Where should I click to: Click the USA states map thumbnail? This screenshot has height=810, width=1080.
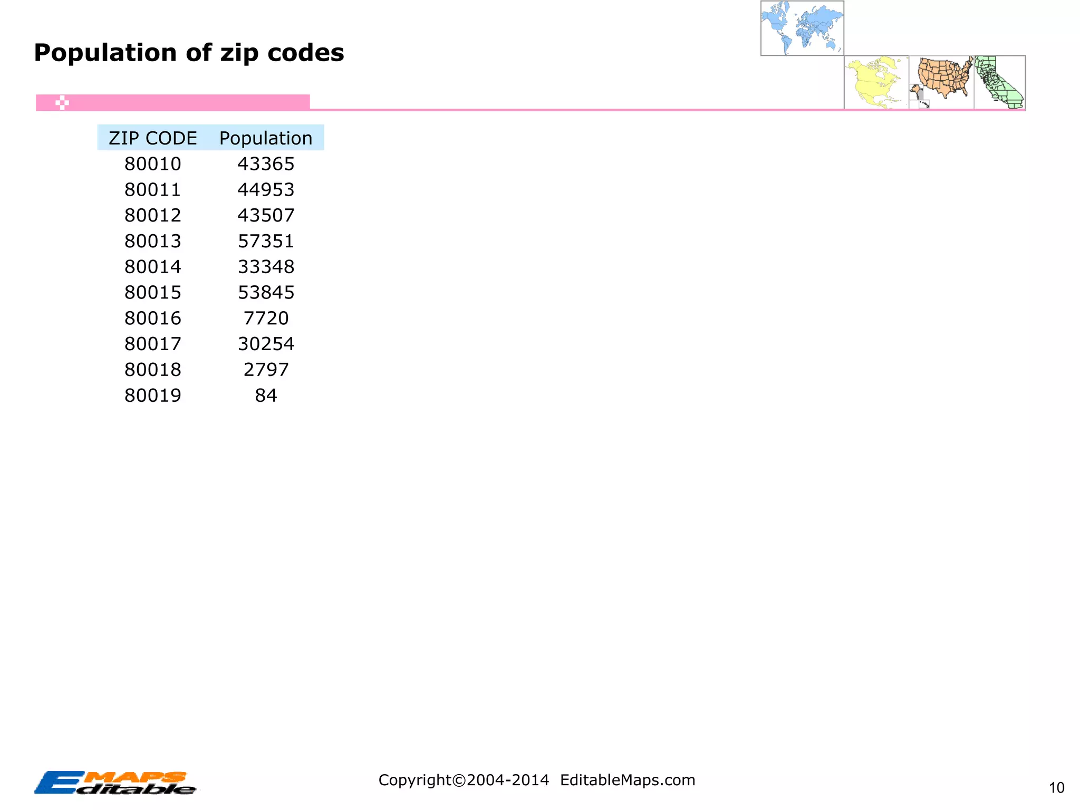click(942, 82)
